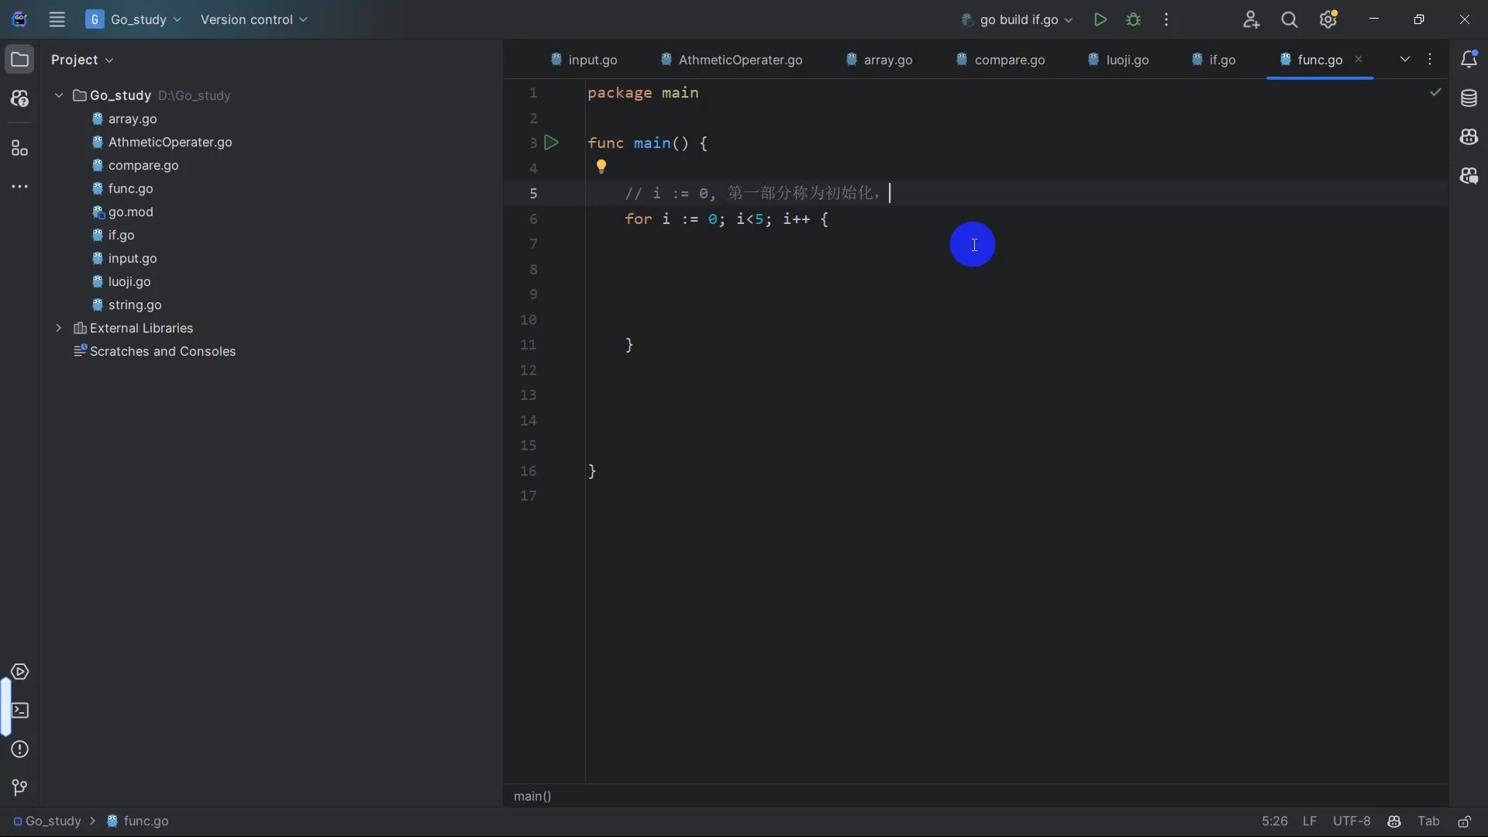Open the Notifications bell panel

(x=1469, y=60)
